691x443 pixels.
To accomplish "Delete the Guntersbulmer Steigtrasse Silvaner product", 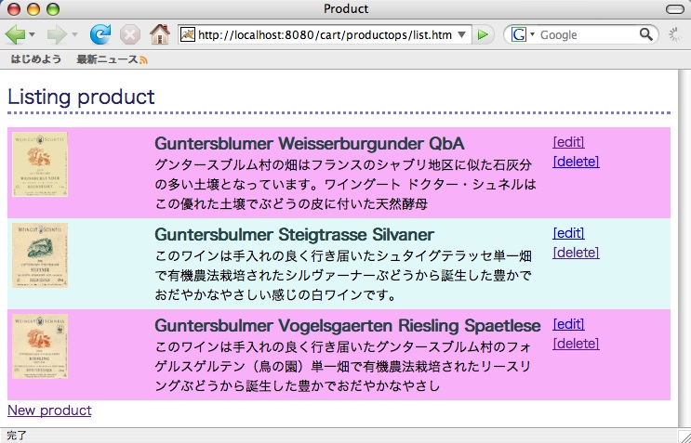I will [x=576, y=253].
